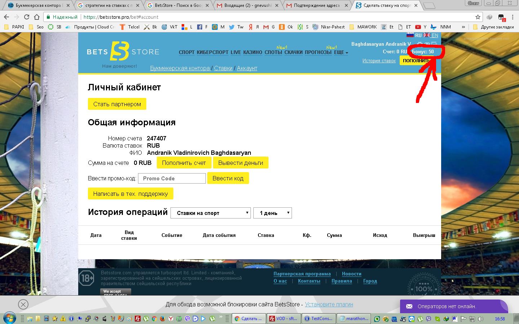Open the СЛОТЫ section
This screenshot has width=519, height=324.
273,52
